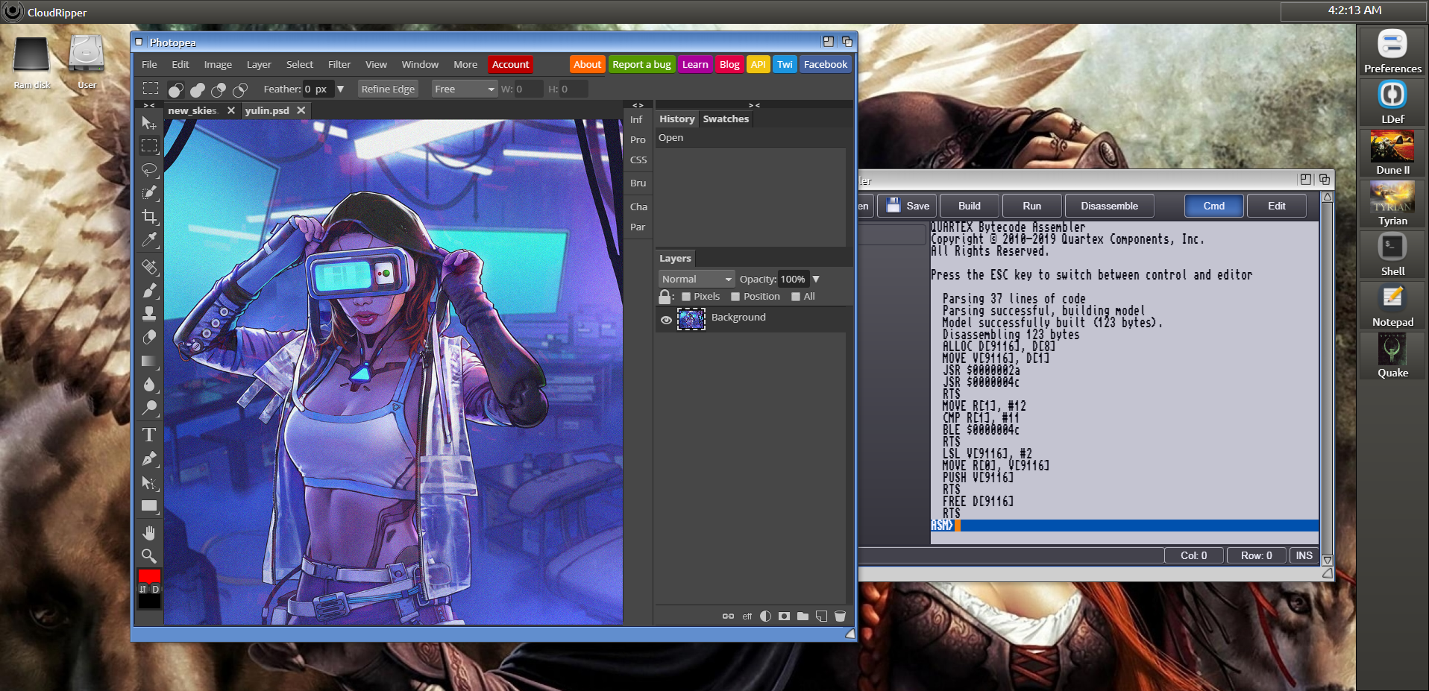Select the Hand tool
The image size is (1429, 691).
coord(149,532)
